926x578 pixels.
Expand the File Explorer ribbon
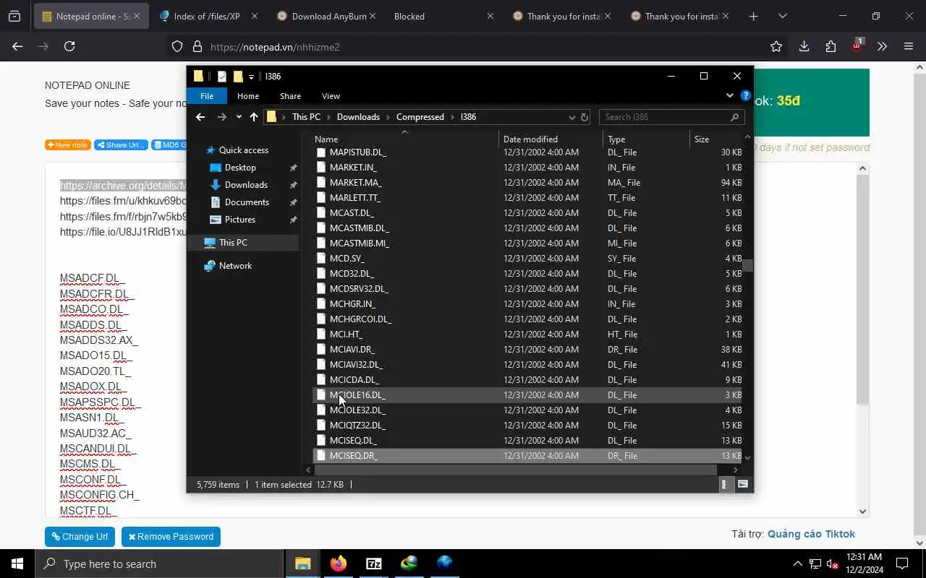(x=729, y=95)
